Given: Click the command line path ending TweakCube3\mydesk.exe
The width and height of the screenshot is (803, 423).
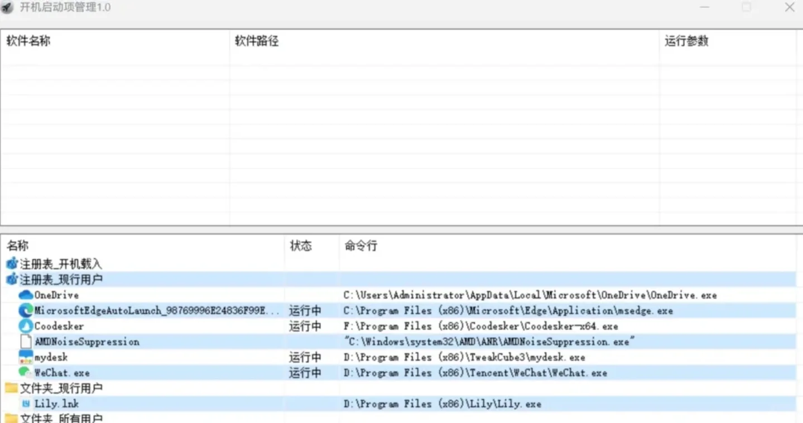Looking at the screenshot, I should tap(464, 357).
